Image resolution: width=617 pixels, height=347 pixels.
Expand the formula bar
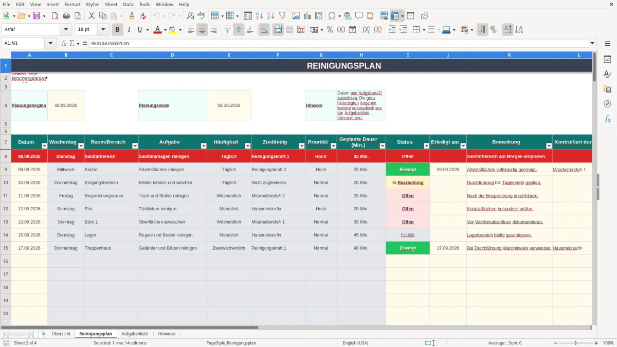pyautogui.click(x=592, y=43)
